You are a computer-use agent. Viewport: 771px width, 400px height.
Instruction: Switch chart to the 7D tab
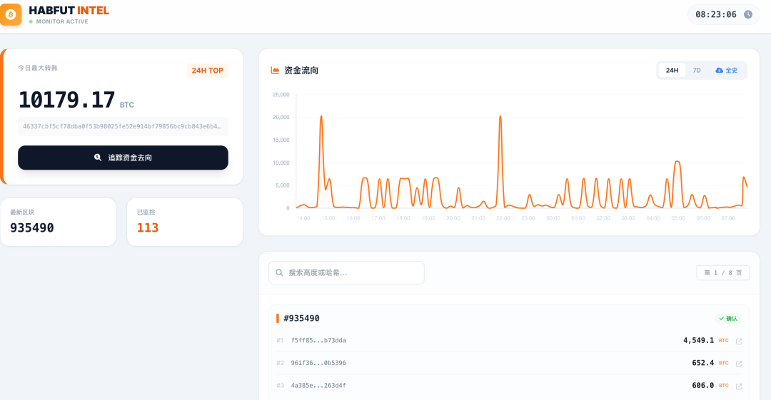[x=697, y=71]
